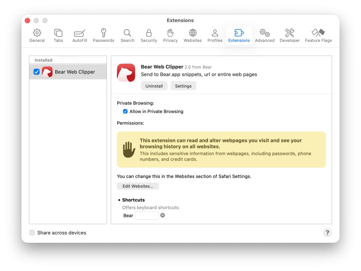Open Search settings pane
This screenshot has width=361, height=271.
(x=128, y=36)
